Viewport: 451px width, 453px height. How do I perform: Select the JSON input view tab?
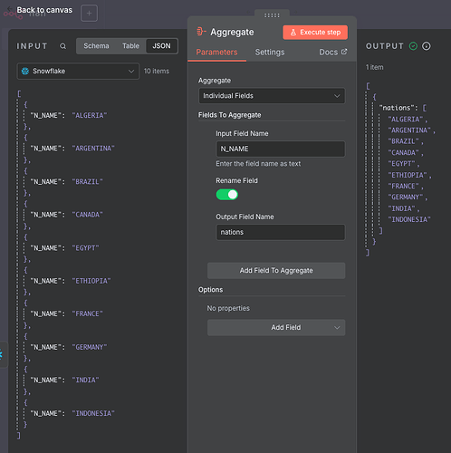(x=161, y=46)
